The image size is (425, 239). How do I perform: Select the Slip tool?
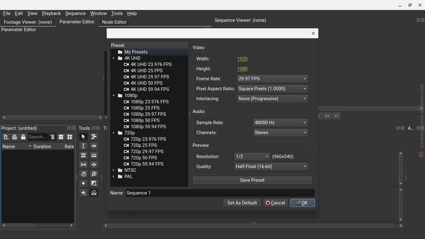[x=83, y=165]
